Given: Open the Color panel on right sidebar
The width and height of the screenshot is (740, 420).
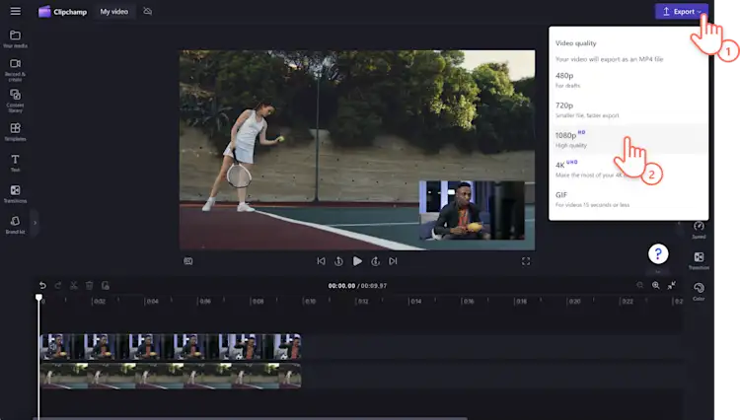Looking at the screenshot, I should pos(699,291).
